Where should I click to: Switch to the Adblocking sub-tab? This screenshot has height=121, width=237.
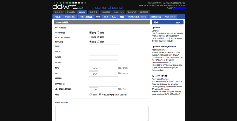pos(156,17)
